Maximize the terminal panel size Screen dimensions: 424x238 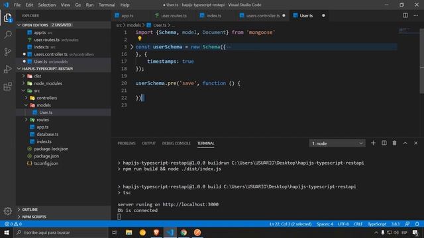tap(405, 143)
